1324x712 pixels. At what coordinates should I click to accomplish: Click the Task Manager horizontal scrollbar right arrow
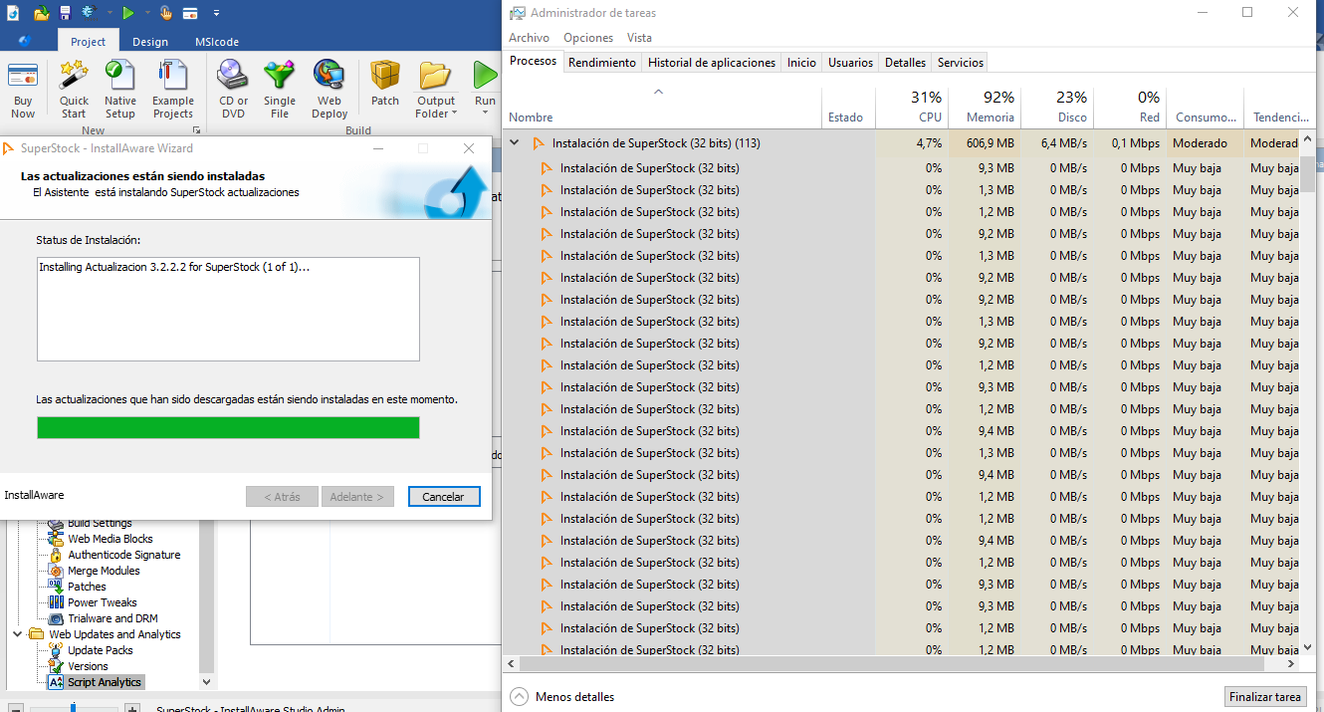[x=1292, y=663]
